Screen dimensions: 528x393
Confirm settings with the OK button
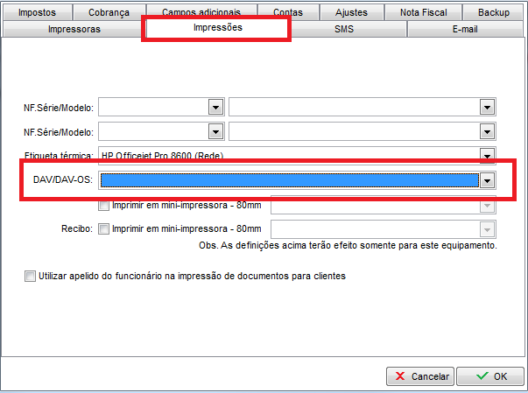point(492,376)
